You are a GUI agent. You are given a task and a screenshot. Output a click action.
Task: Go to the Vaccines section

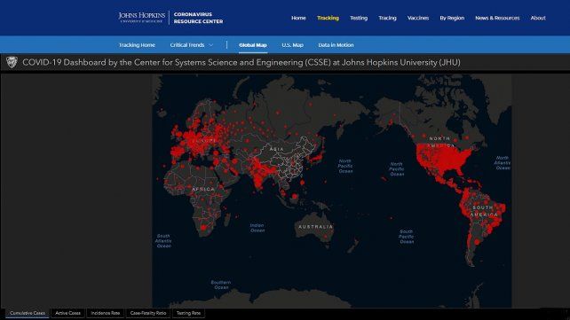[x=418, y=18]
